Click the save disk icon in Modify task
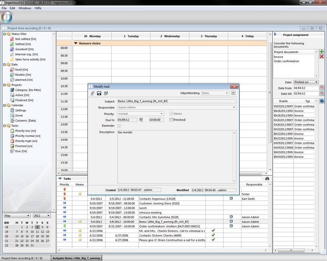 click(x=99, y=93)
